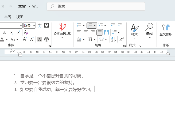Click the Asian layout icon
This screenshot has height=122, width=175.
102,39
